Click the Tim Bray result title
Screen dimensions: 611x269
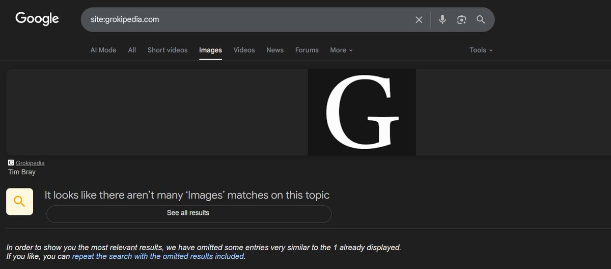click(x=22, y=172)
